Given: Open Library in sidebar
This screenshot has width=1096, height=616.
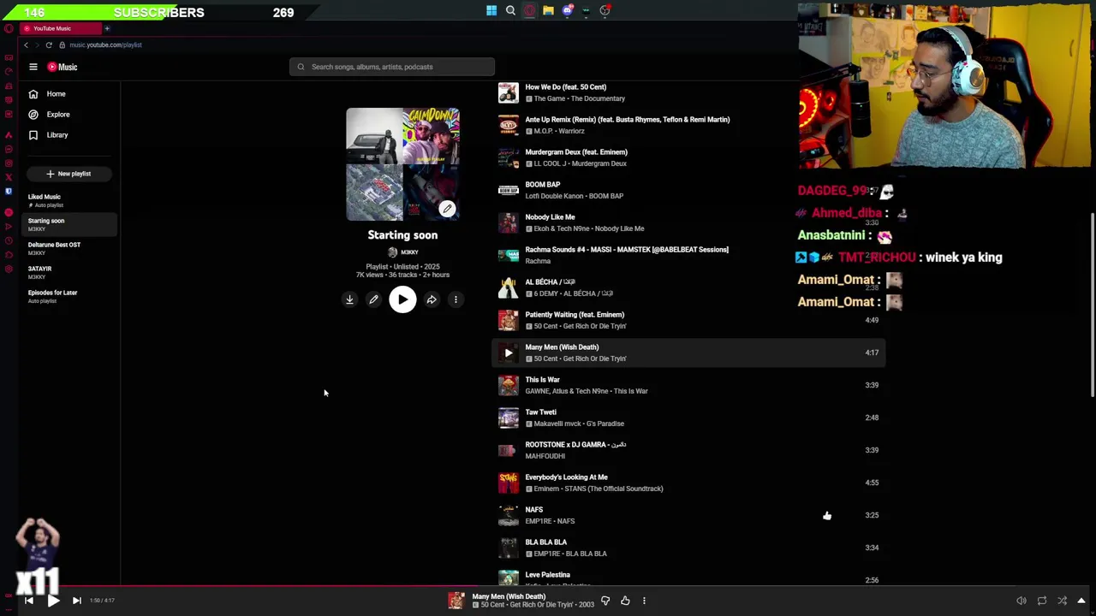Looking at the screenshot, I should [x=57, y=135].
